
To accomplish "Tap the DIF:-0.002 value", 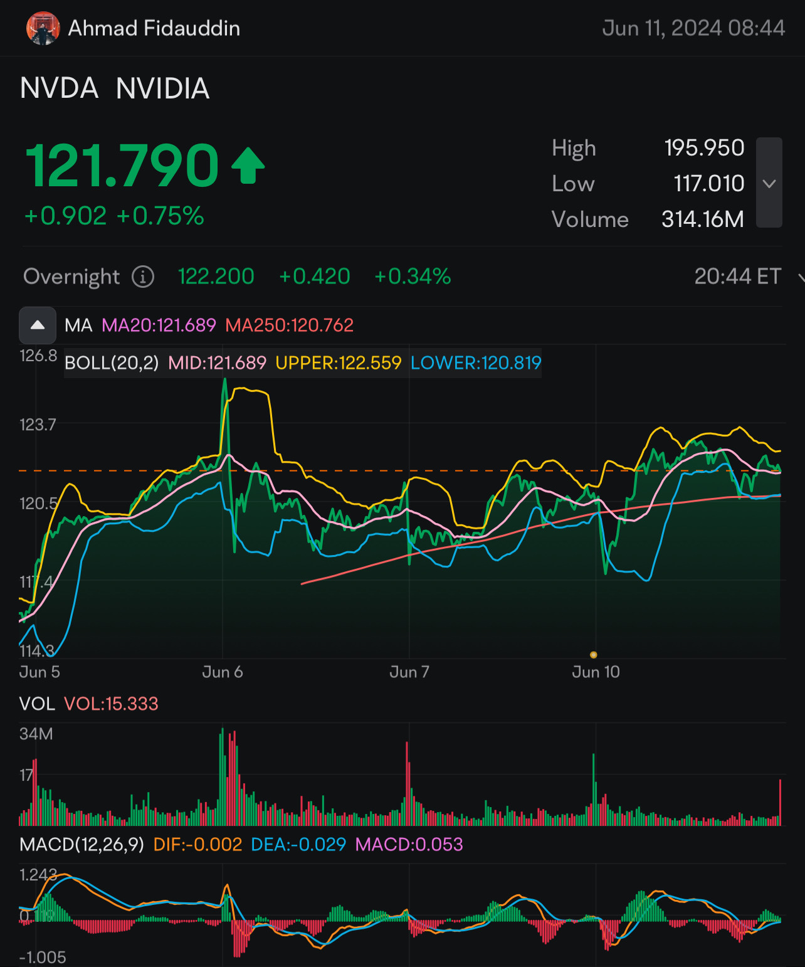I will [x=198, y=844].
